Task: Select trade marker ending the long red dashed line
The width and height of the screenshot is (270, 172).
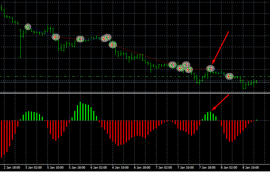Action: click(172, 65)
